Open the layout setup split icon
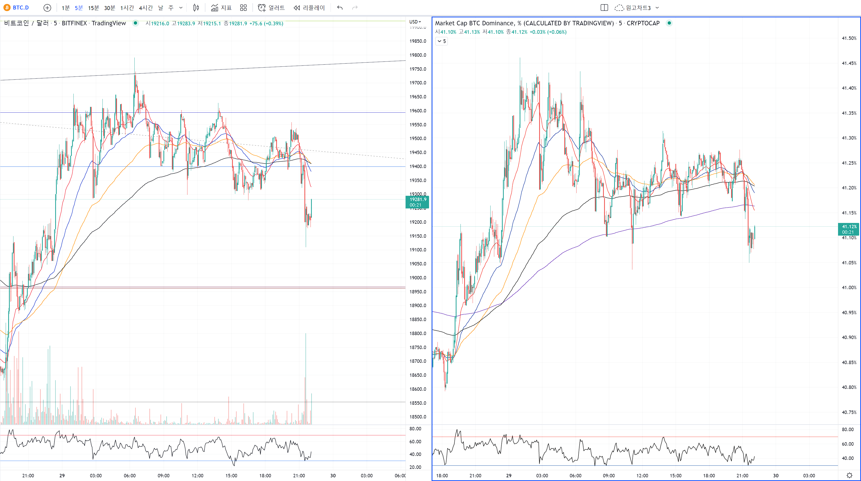This screenshot has width=861, height=481. [604, 8]
